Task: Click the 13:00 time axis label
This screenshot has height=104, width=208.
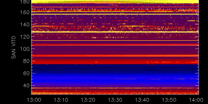Action: pos(34,100)
